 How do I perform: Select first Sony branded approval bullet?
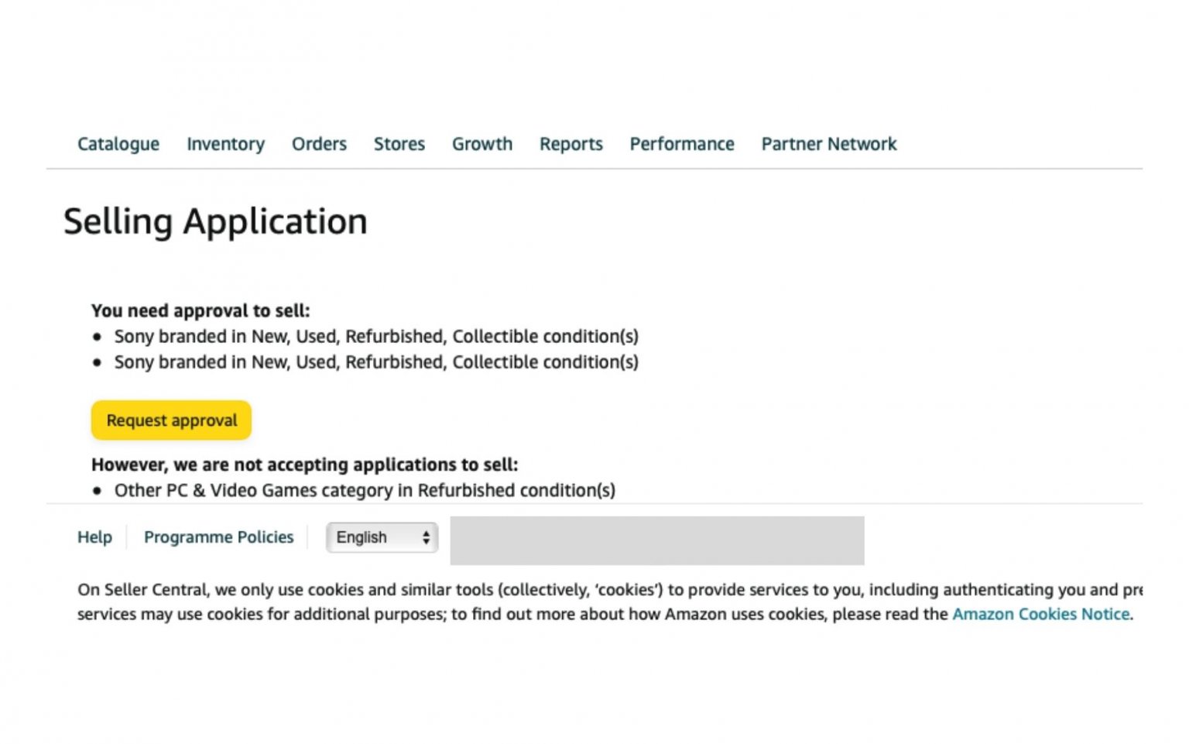377,336
